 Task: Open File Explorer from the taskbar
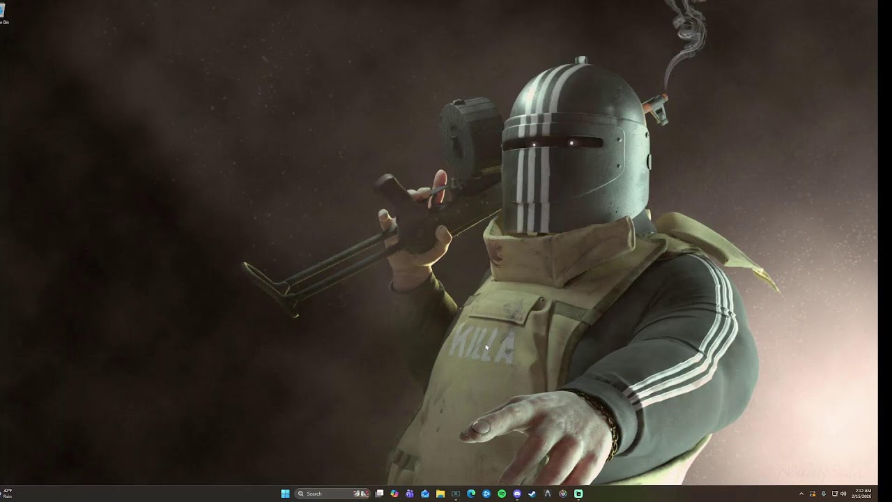[x=440, y=494]
